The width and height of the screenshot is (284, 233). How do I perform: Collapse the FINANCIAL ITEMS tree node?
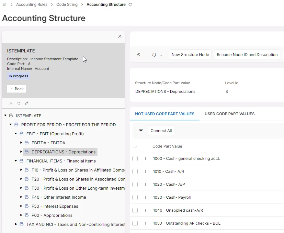click(16, 161)
